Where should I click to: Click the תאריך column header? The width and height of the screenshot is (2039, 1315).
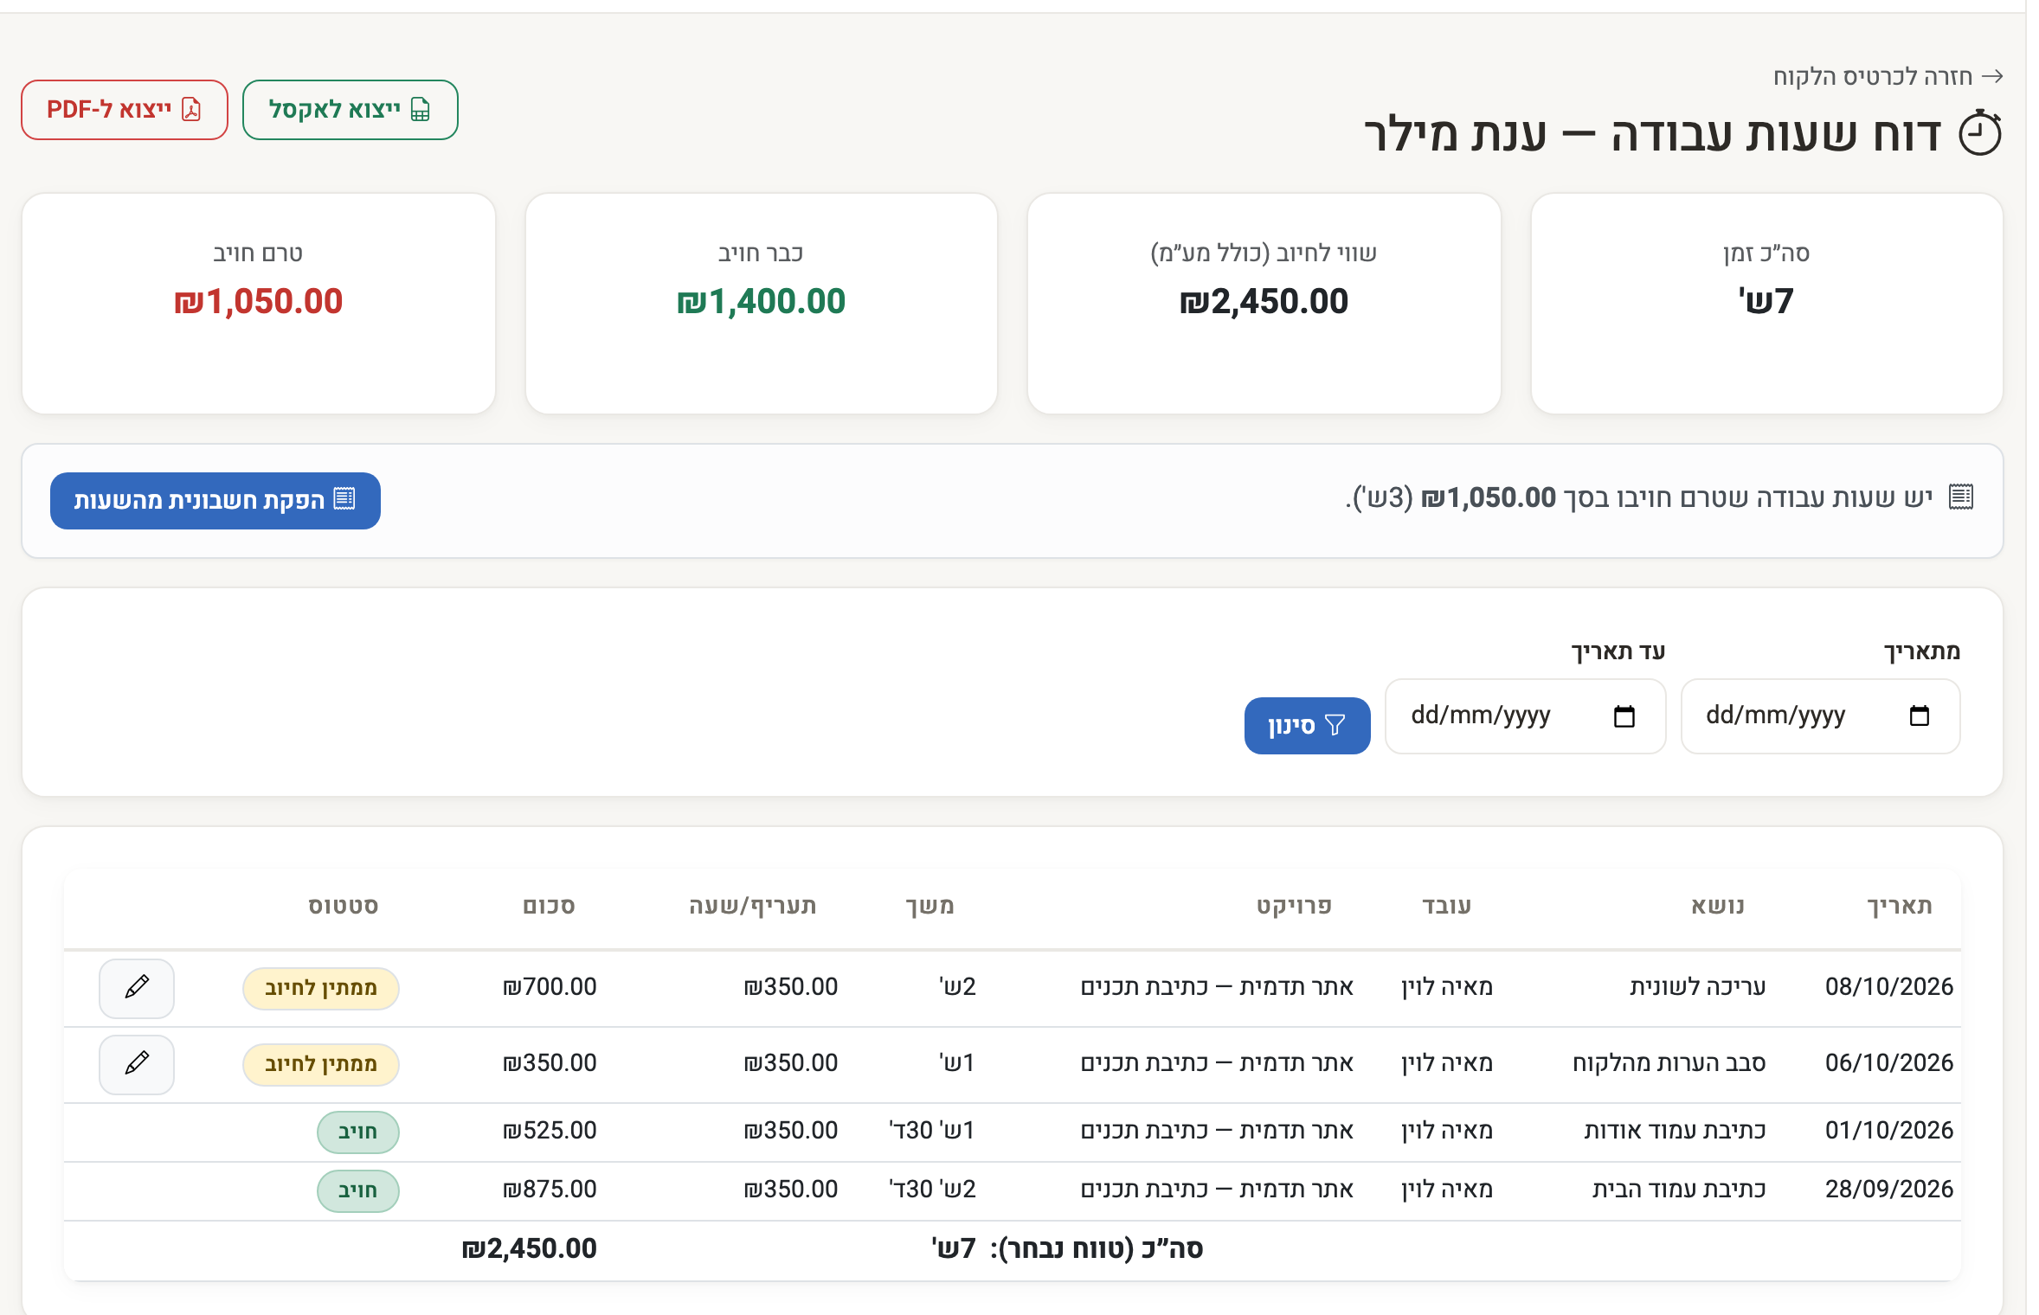point(1900,906)
